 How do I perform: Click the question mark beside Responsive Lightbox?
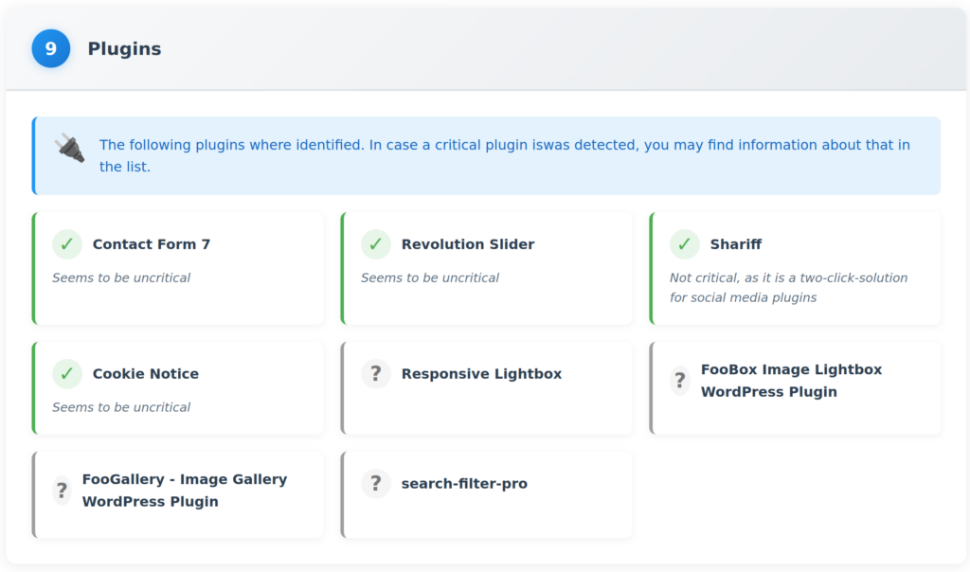pos(375,374)
